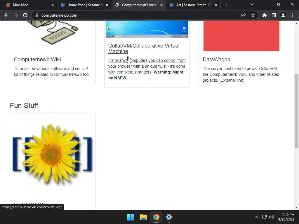
Task: Open the network status tray icon
Action: 264,217
